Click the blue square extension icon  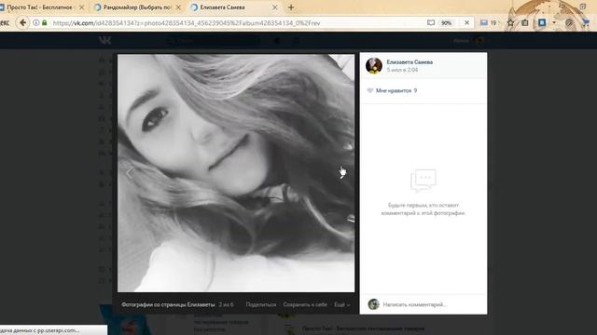pyautogui.click(x=542, y=22)
